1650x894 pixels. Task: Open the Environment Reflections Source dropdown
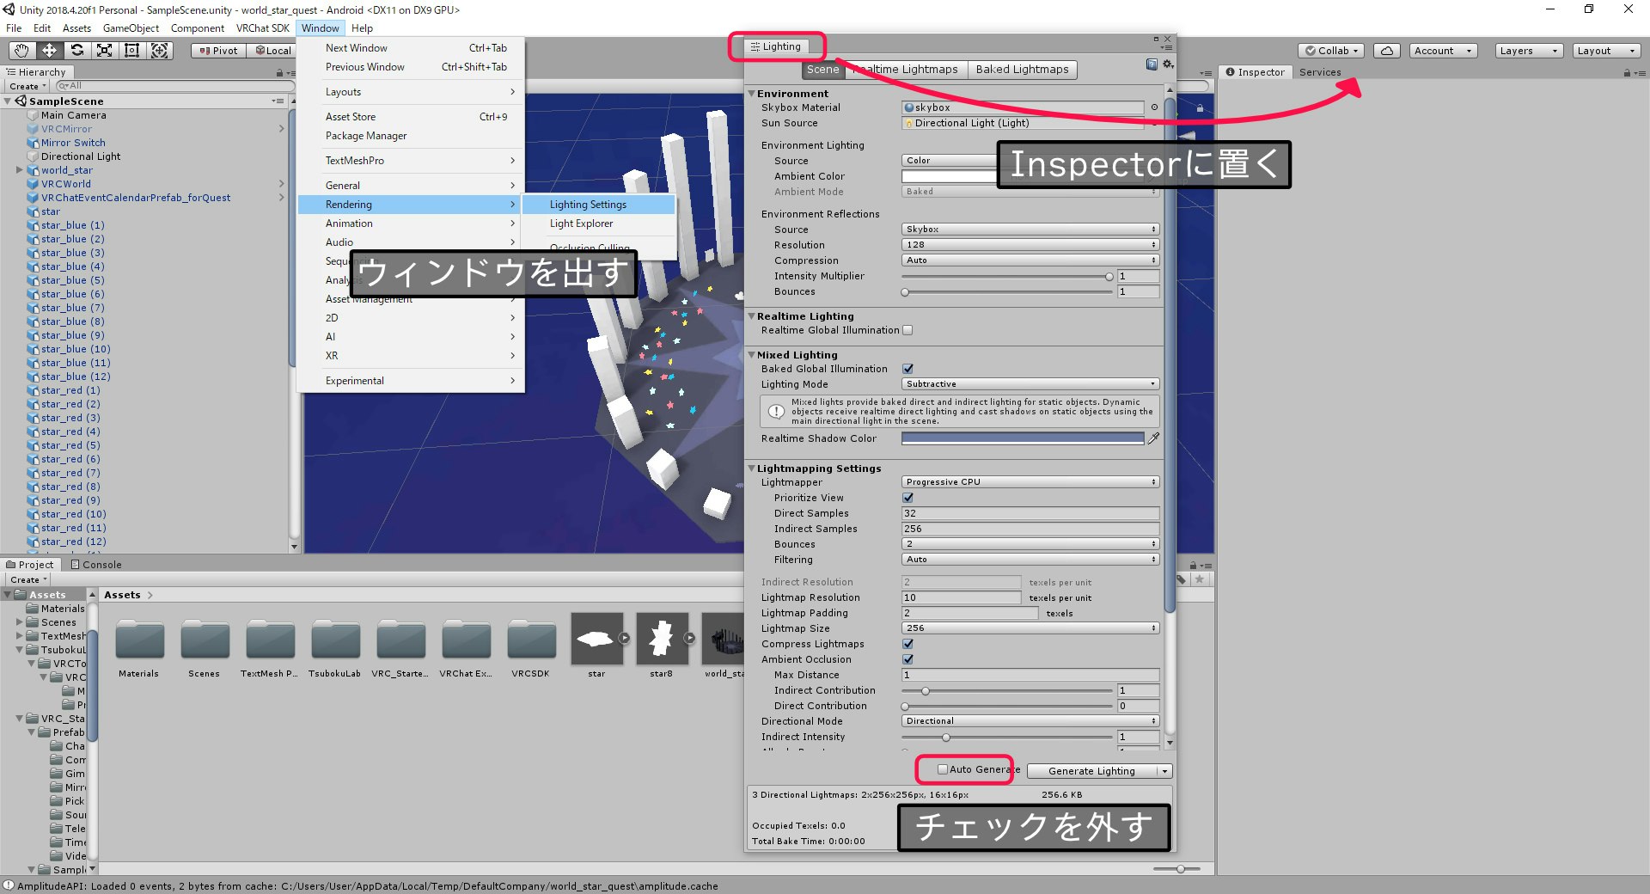pos(1030,230)
